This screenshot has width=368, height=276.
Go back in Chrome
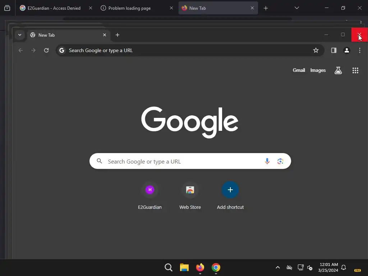click(20, 50)
